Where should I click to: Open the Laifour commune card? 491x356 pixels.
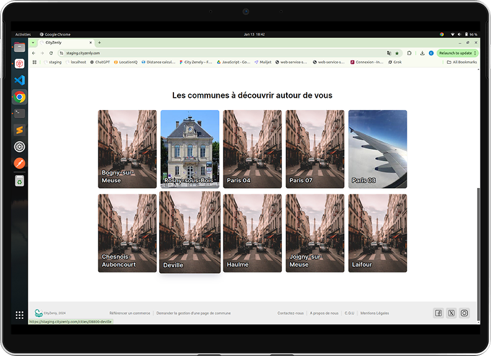[x=378, y=233]
